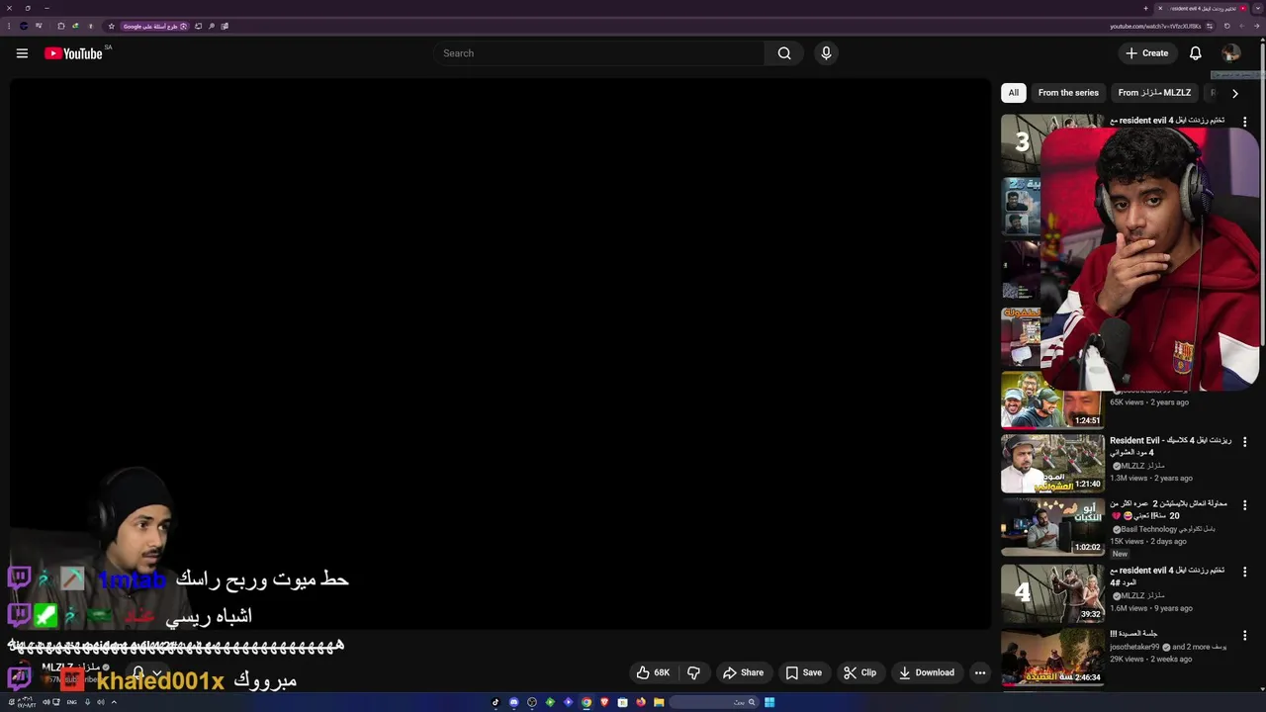Open the josothetaker99 channel name
The width and height of the screenshot is (1266, 712).
[x=1134, y=647]
